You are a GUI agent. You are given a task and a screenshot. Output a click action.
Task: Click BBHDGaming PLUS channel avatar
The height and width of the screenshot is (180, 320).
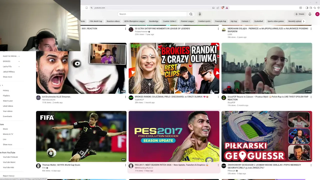click(x=131, y=166)
